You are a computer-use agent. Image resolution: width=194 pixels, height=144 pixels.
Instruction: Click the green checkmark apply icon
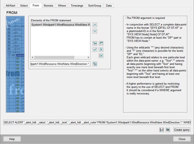click(95, 49)
